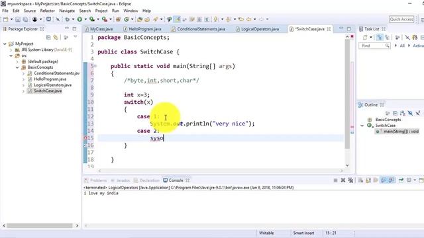Click the Run with Coverage icon
The height and width of the screenshot is (238, 424).
tap(92, 19)
